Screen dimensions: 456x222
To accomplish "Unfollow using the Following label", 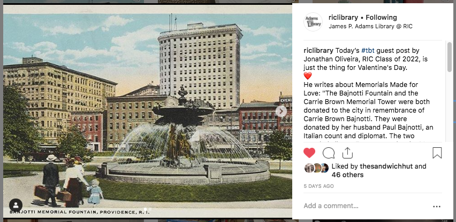I will (381, 18).
